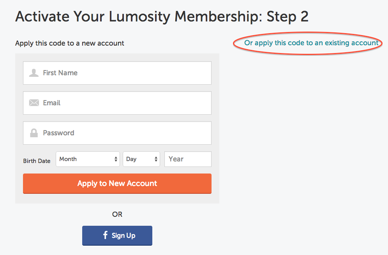Click the Day dropdown's up-down arrows
The width and height of the screenshot is (388, 255).
156,159
